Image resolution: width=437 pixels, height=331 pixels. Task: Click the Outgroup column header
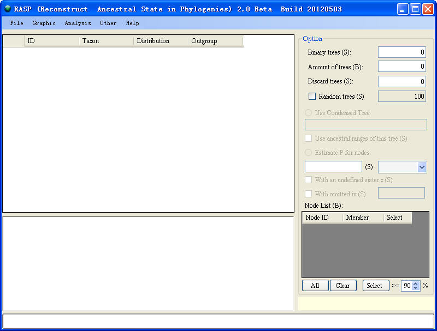pos(216,41)
